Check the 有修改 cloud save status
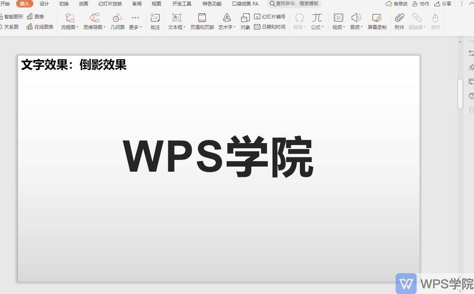 tap(397, 4)
